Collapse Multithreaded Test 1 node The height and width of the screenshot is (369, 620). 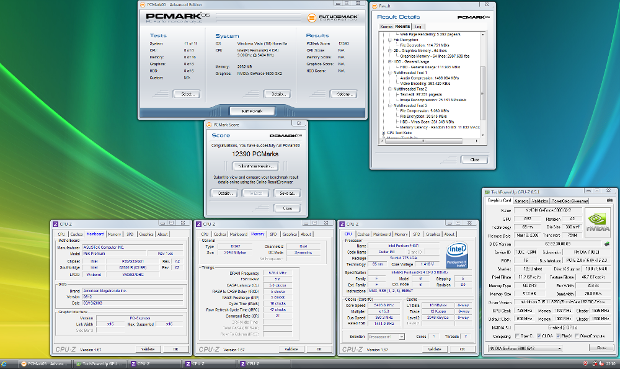[x=389, y=73]
